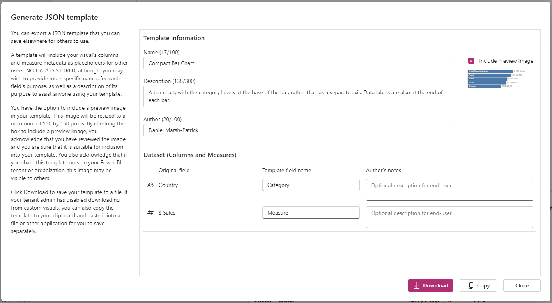
Task: Click the Author (20/100) label
Action: [163, 119]
